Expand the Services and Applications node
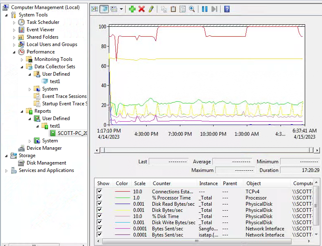This screenshot has height=246, width=322. coord(7,170)
